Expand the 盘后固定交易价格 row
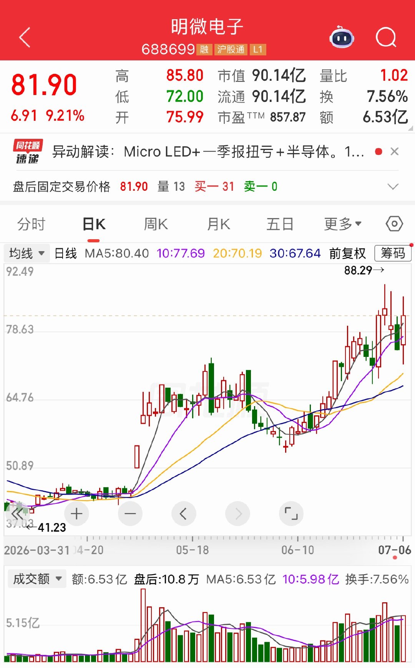 pyautogui.click(x=393, y=187)
